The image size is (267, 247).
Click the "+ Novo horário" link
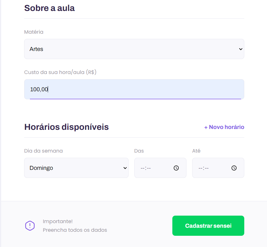224,127
